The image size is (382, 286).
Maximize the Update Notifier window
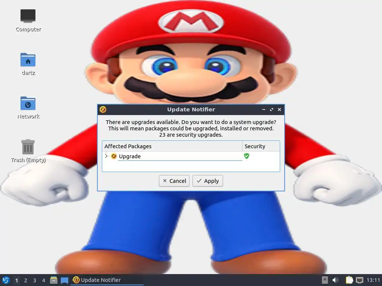coord(272,109)
